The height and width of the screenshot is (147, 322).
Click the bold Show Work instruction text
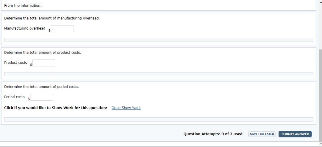(x=56, y=108)
